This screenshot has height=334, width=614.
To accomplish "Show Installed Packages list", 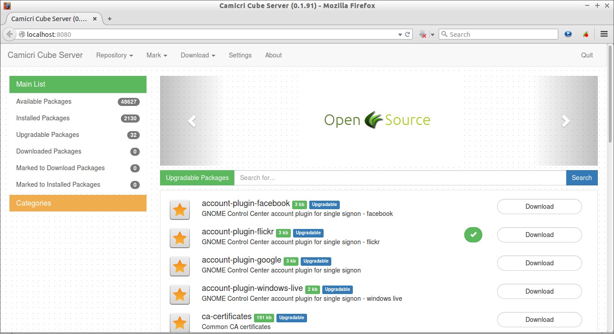I will pos(78,118).
